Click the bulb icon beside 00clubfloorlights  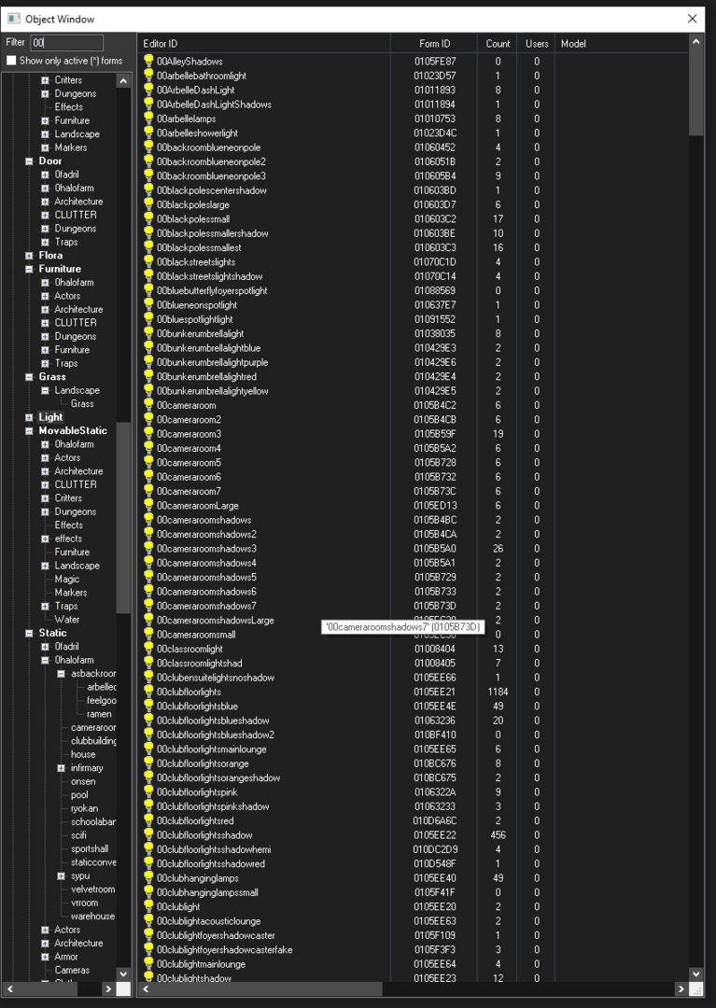(x=148, y=692)
